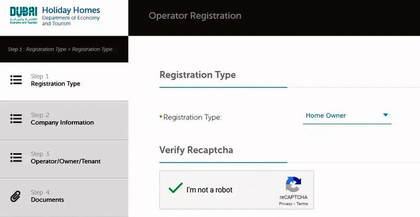420x217 pixels.
Task: Click the list icon beside Step 2
Action: coord(16,118)
